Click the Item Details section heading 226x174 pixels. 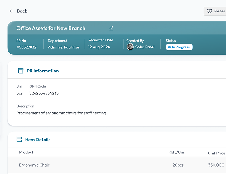(x=38, y=140)
